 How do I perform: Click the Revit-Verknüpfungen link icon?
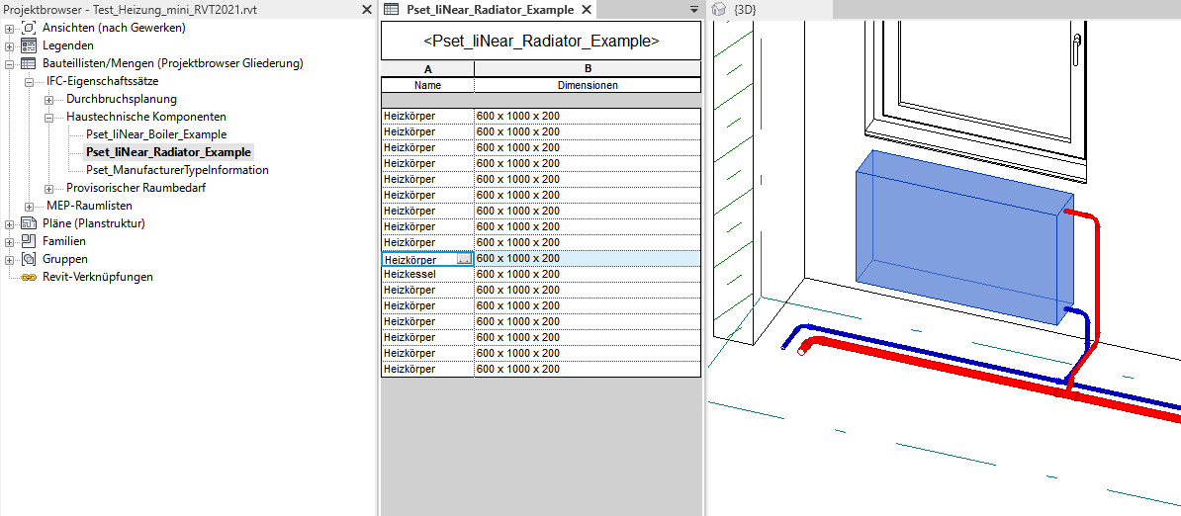point(29,277)
